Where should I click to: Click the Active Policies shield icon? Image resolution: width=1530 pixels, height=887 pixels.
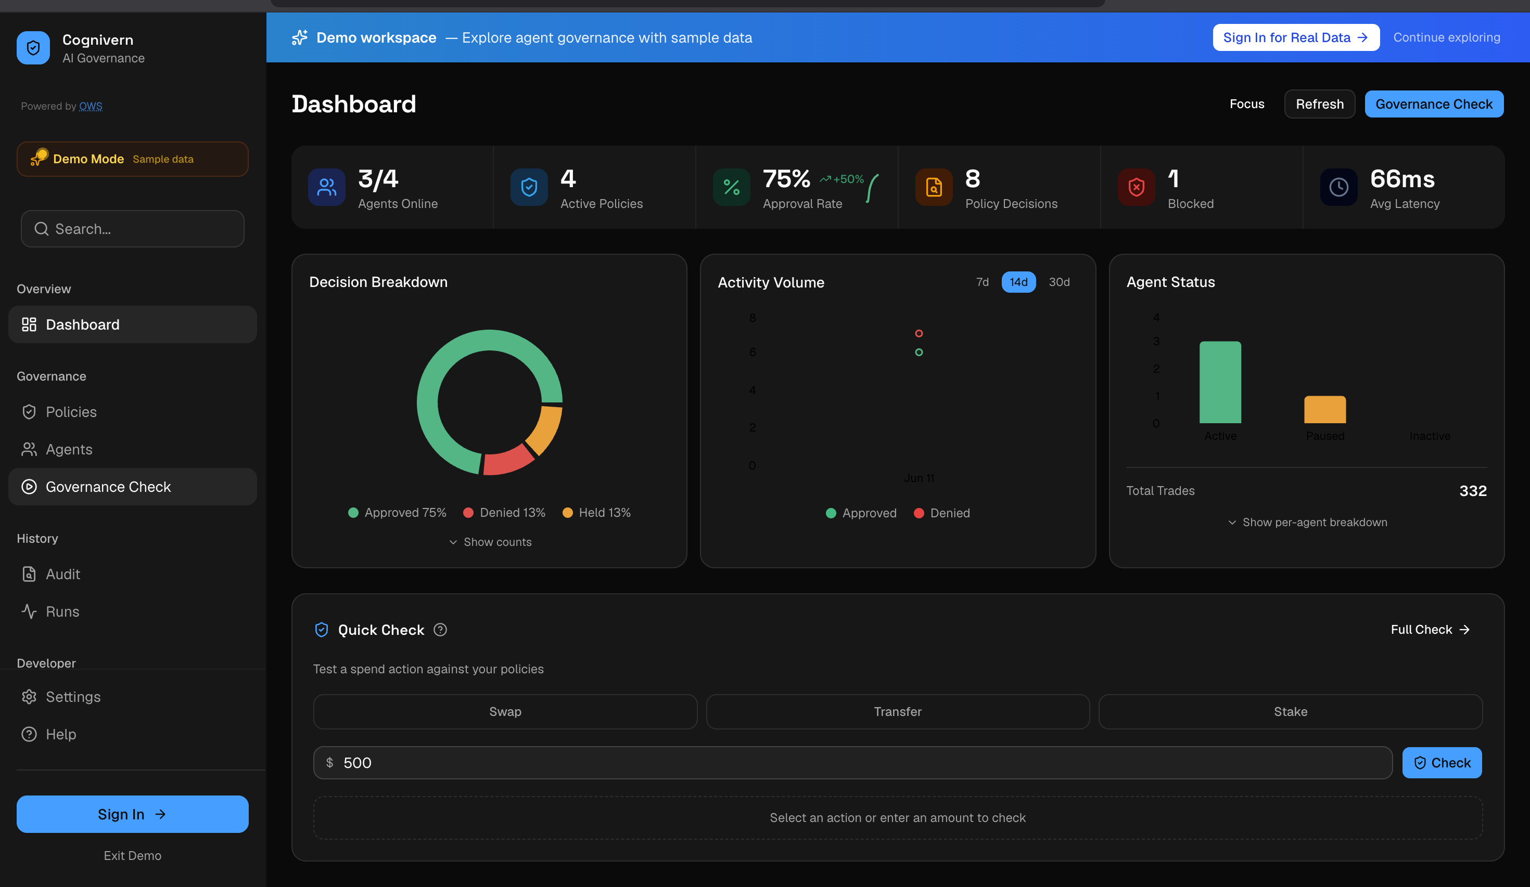point(529,187)
